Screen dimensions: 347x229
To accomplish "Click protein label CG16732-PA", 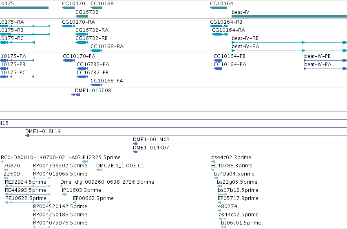I will pyautogui.click(x=93, y=64).
